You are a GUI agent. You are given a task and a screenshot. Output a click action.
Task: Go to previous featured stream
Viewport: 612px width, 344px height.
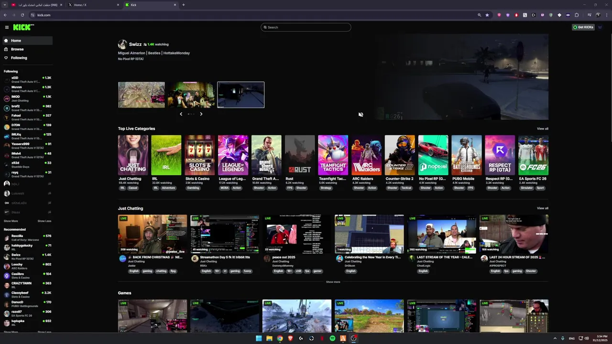point(181,114)
